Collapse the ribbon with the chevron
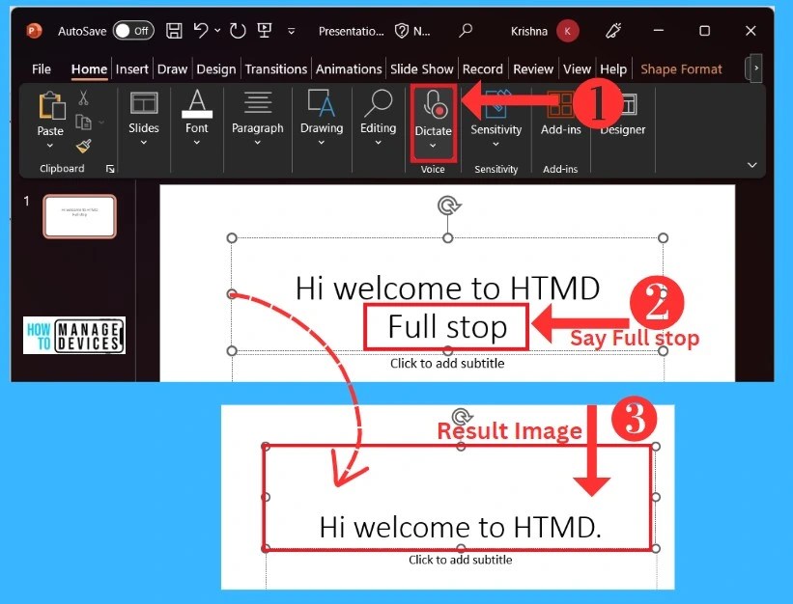Image resolution: width=793 pixels, height=604 pixels. [751, 165]
